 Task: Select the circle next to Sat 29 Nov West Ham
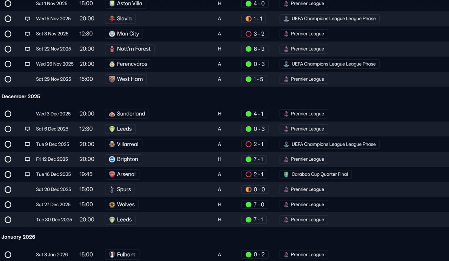click(x=8, y=79)
